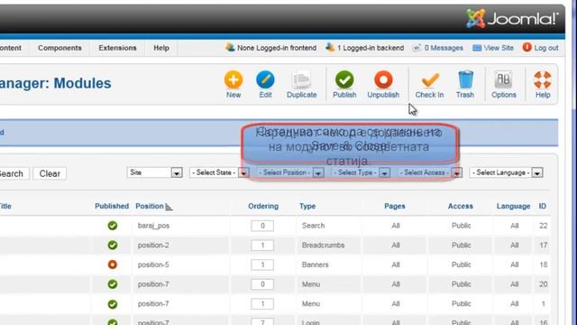Click the Joomla! logo
Screen dimensions: 577x325
click(x=512, y=18)
